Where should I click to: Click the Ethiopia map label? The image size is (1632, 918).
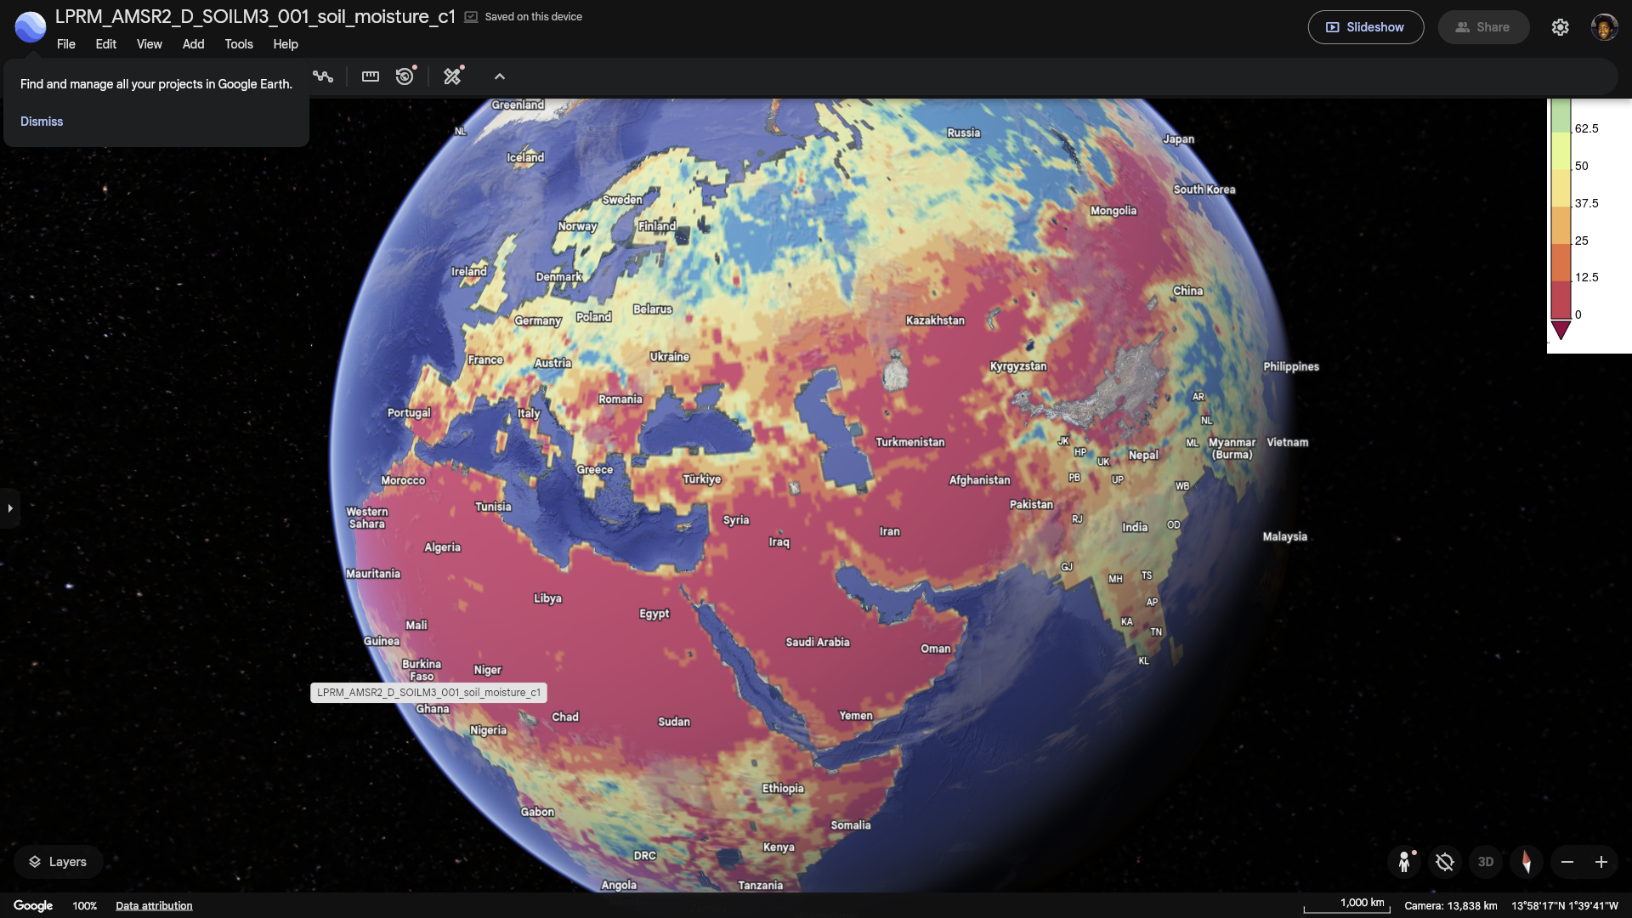[x=783, y=789]
